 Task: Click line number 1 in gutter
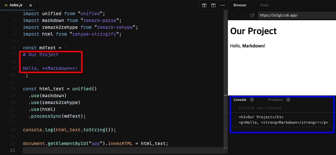14,14
